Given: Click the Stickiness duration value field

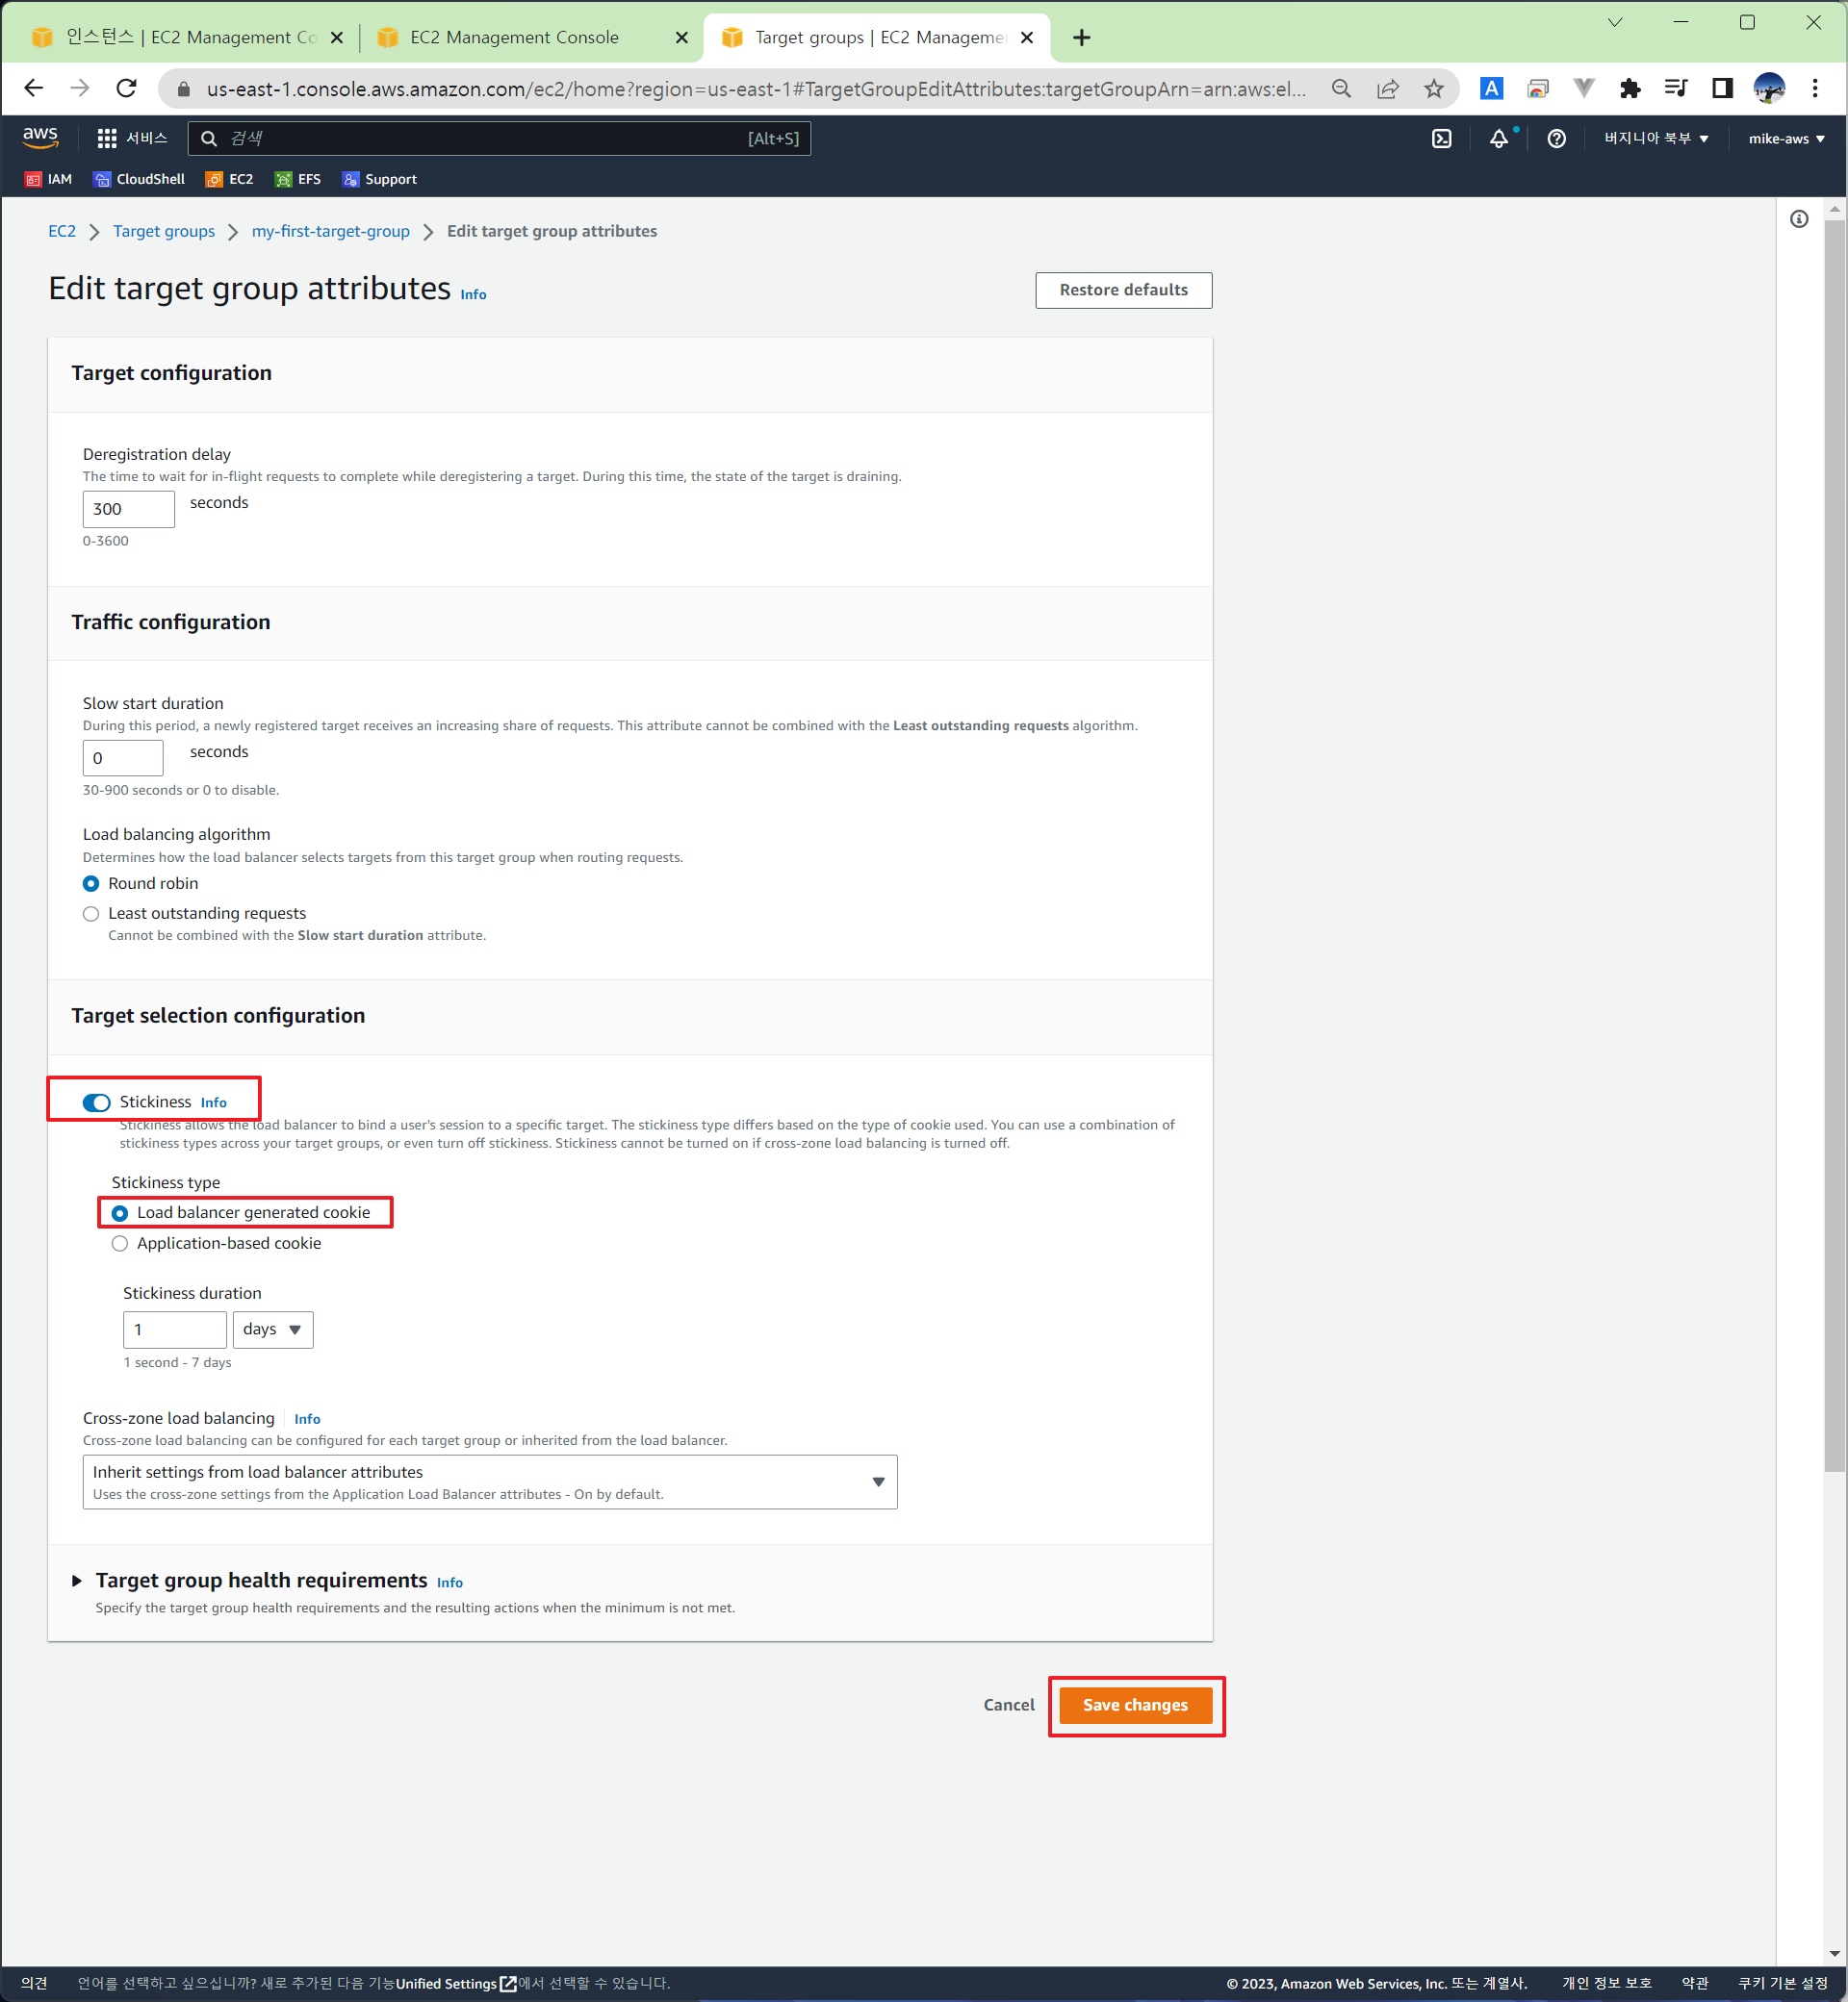Looking at the screenshot, I should [175, 1330].
